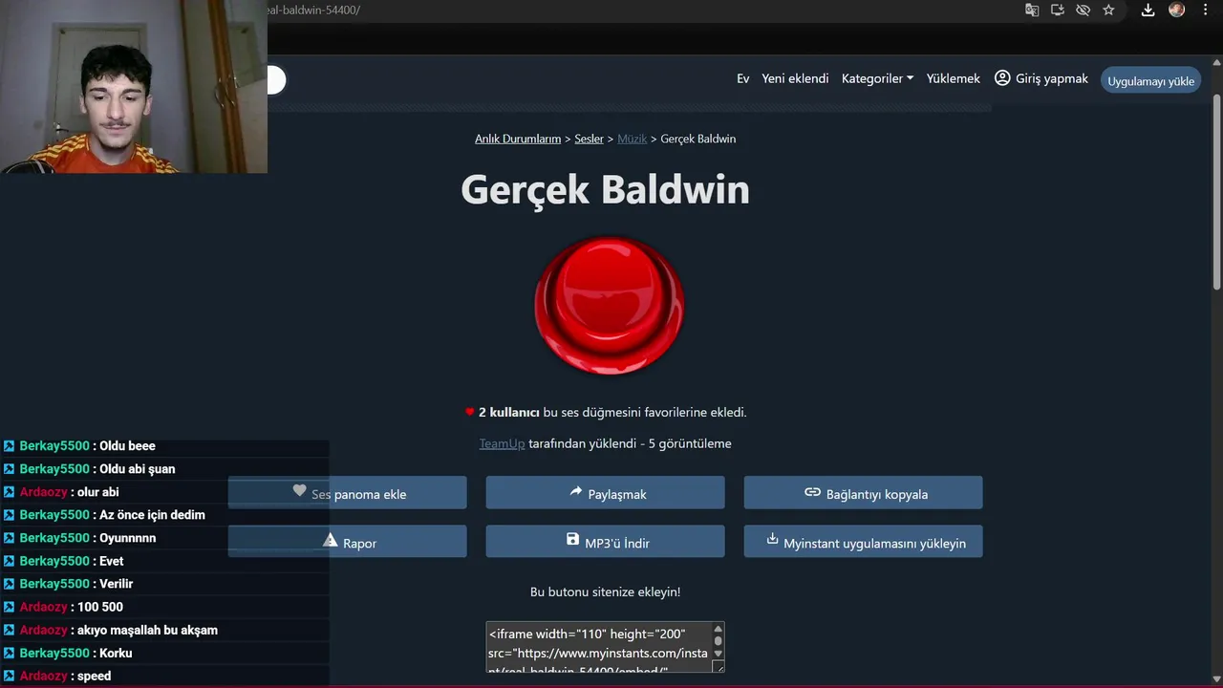Click the icon beside Ardaozy : speed
Viewport: 1223px width, 688px height.
point(9,676)
